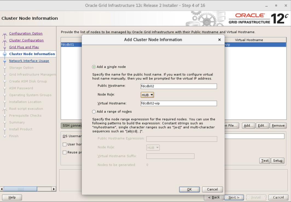Screen dimensions: 291x202
Task: Maximize the installer window
Action: click(276, 5)
